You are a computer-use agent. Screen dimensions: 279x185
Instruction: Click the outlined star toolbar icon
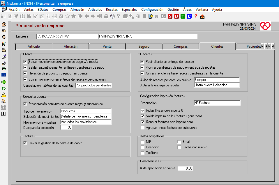point(67,16)
